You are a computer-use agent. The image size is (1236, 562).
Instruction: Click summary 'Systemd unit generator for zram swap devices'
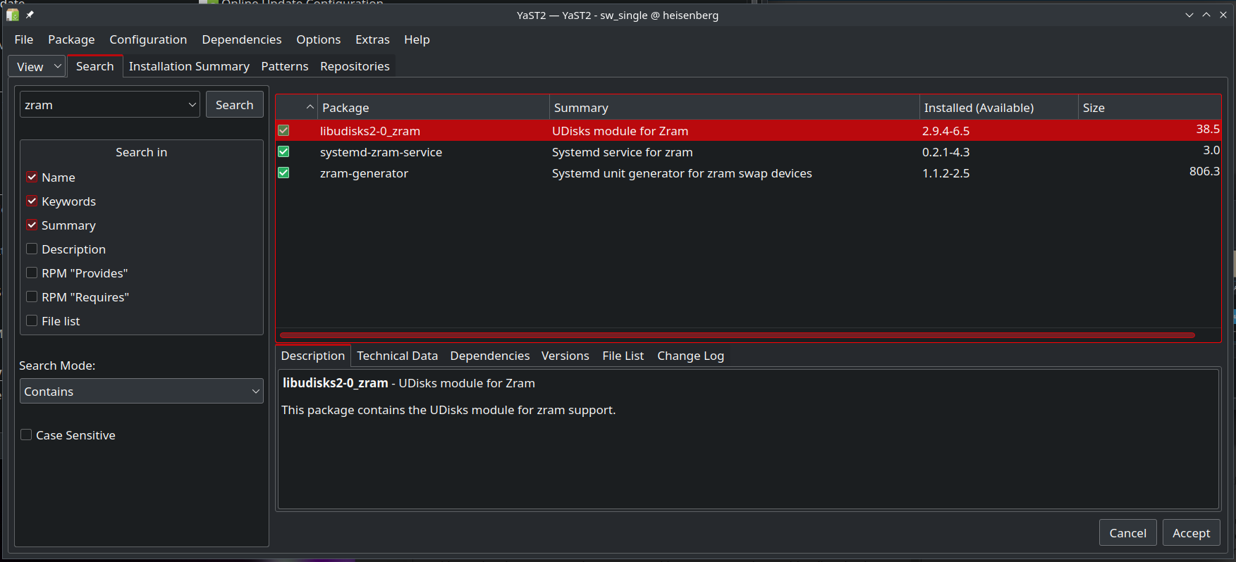tap(682, 173)
